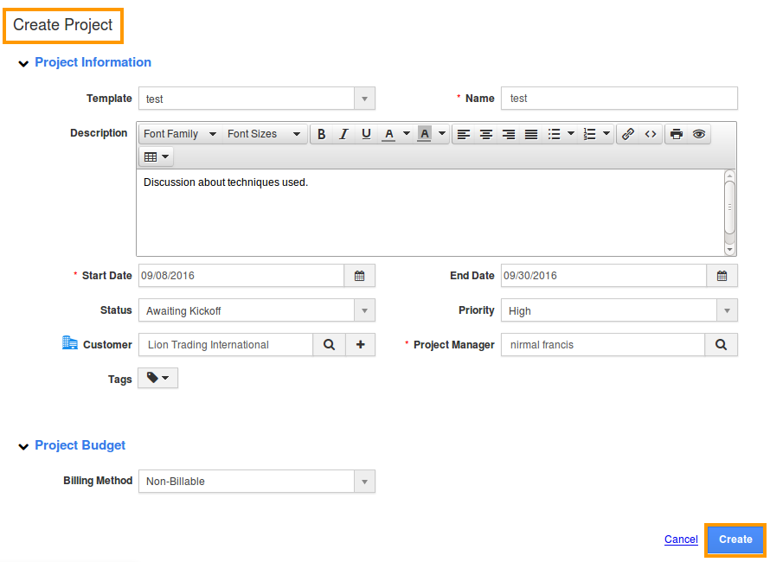Screen dimensions: 770x562
Task: Insert a bullet list
Action: point(554,134)
